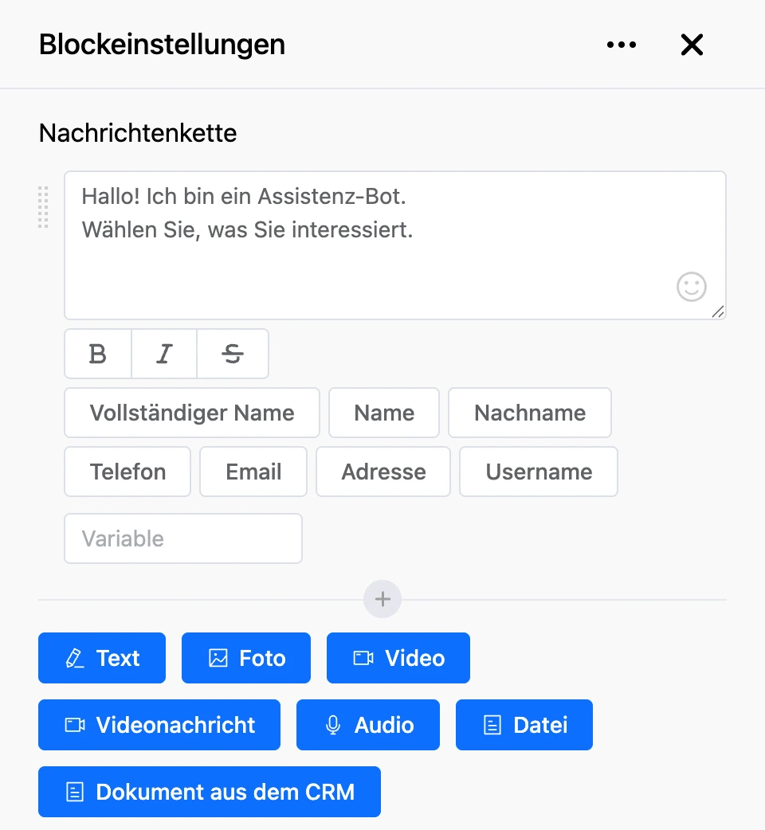Insert the Vollständiger Name variable
This screenshot has height=830, width=765.
(x=191, y=413)
